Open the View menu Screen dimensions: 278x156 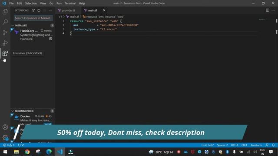coord(43,3)
